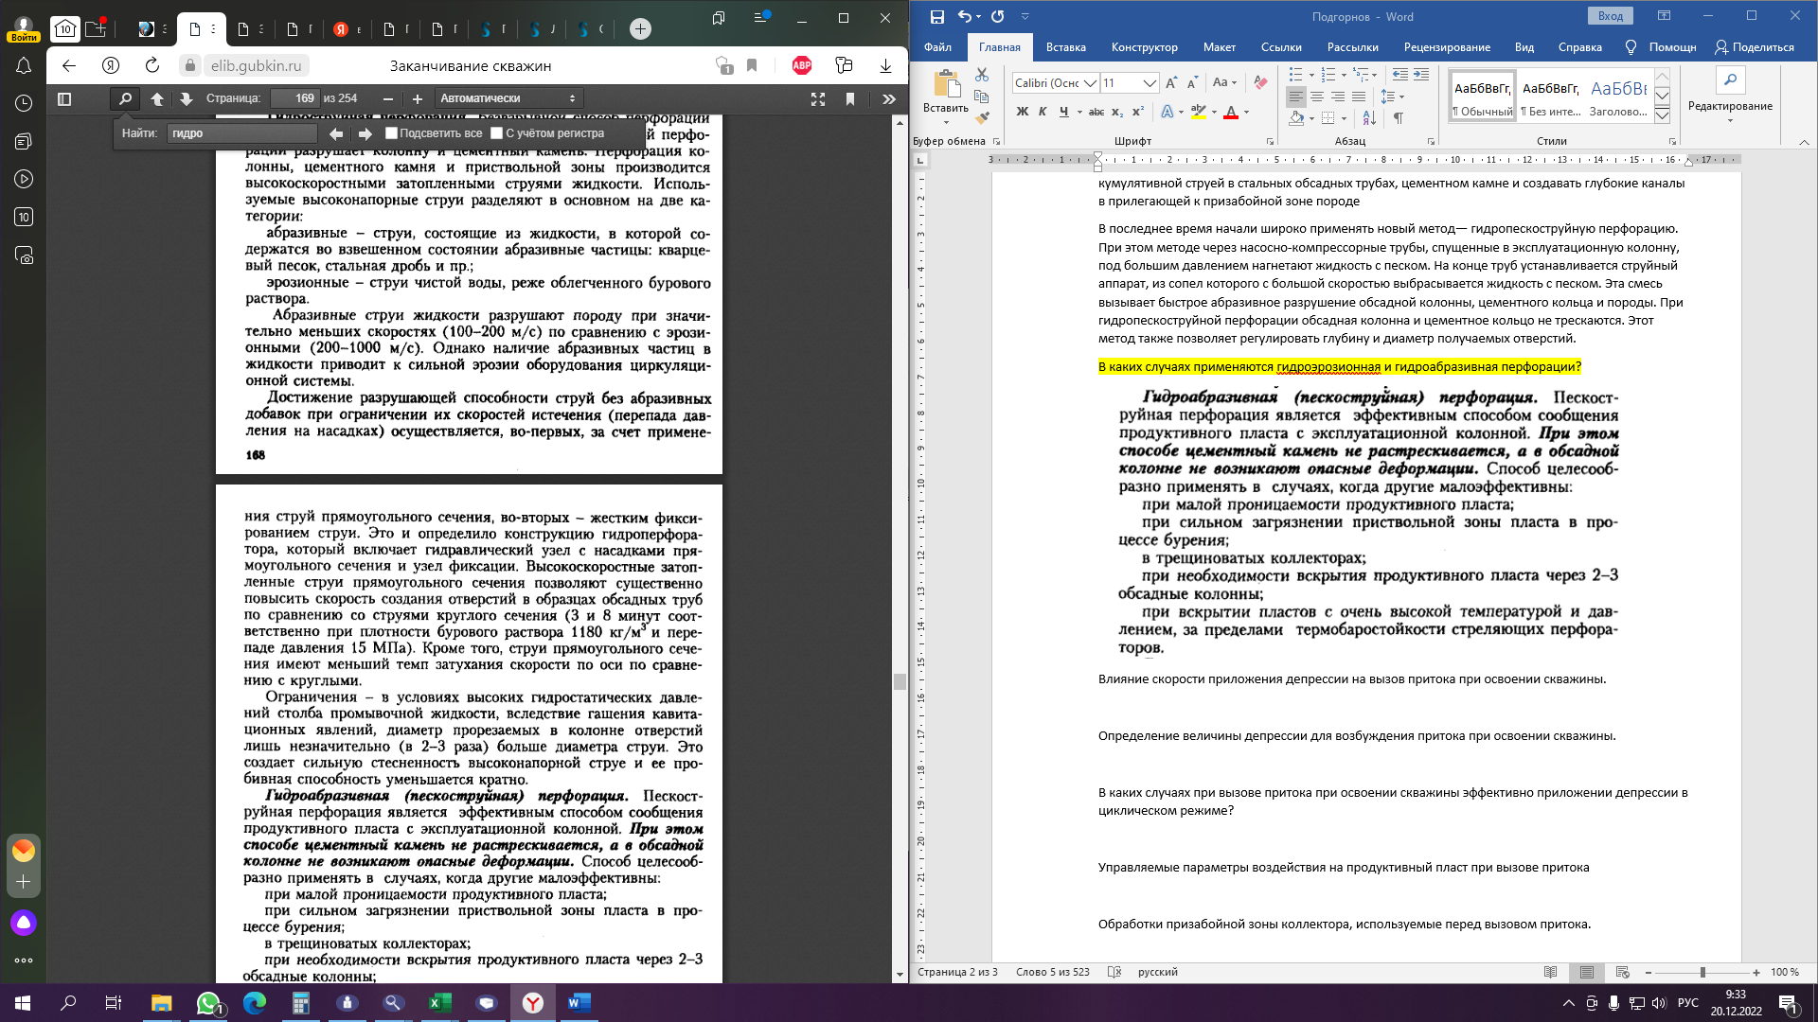Image resolution: width=1818 pixels, height=1022 pixels.
Task: Find next match of 'гидро'
Action: [x=365, y=133]
